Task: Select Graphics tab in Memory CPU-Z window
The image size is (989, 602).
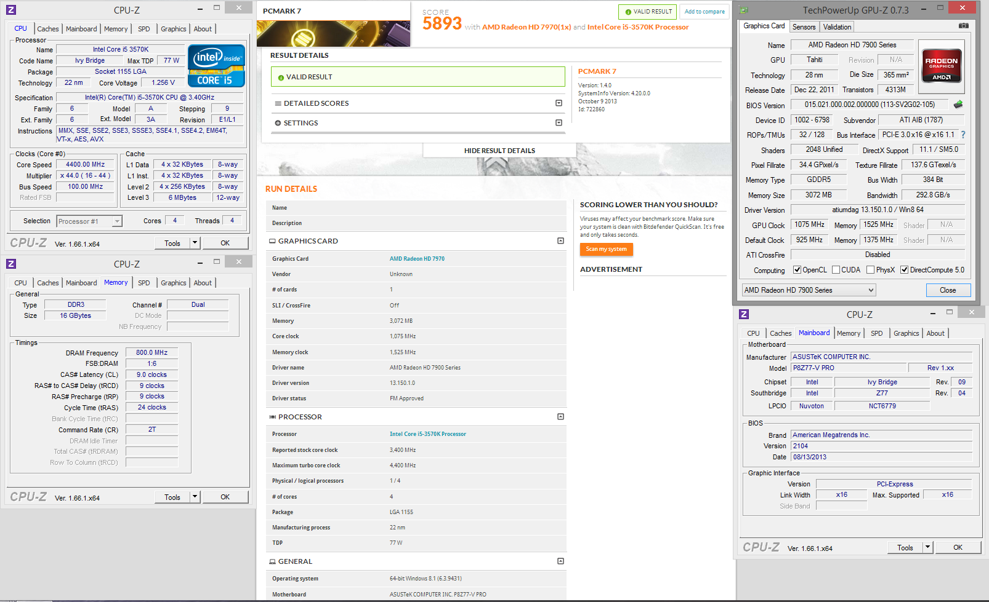Action: click(173, 283)
